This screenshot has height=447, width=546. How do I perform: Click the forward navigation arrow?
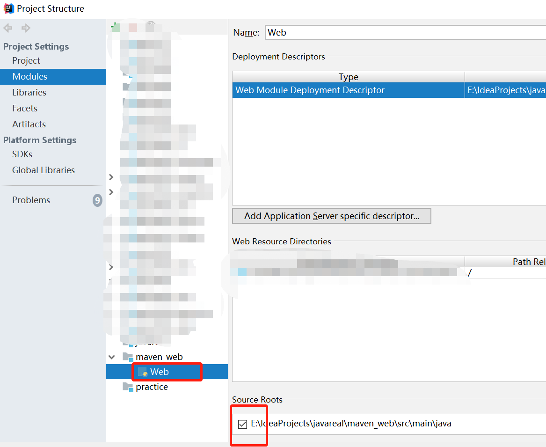(26, 28)
